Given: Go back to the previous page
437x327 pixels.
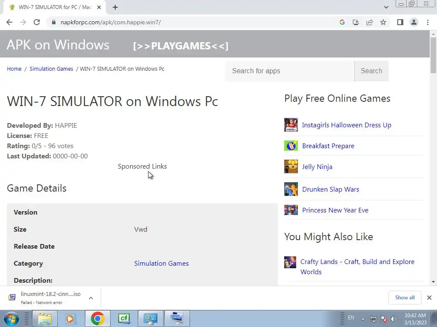Looking at the screenshot, I should (x=9, y=22).
